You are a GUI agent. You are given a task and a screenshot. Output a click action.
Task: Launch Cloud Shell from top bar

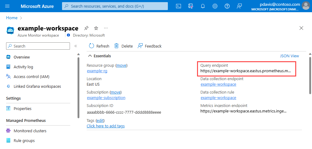(179, 6)
